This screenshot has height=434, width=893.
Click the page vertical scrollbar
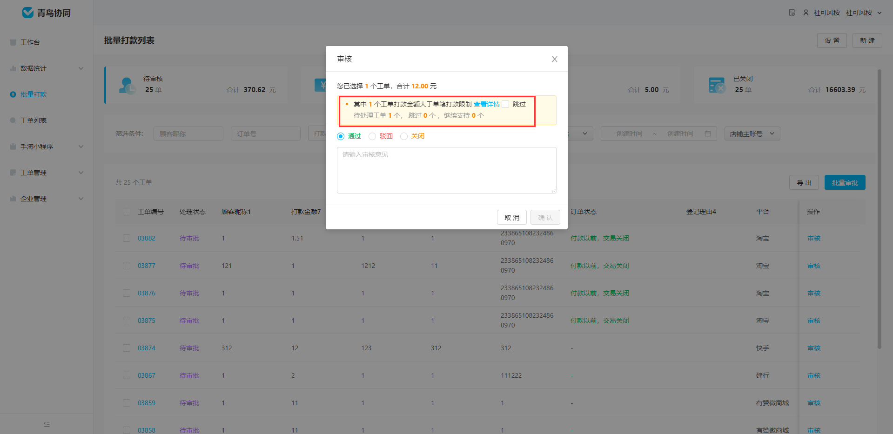(879, 208)
